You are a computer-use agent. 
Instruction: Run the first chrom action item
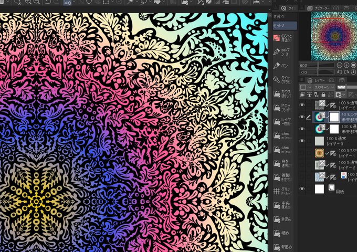click(284, 135)
